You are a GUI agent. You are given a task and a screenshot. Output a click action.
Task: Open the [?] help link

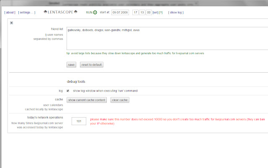point(161,13)
